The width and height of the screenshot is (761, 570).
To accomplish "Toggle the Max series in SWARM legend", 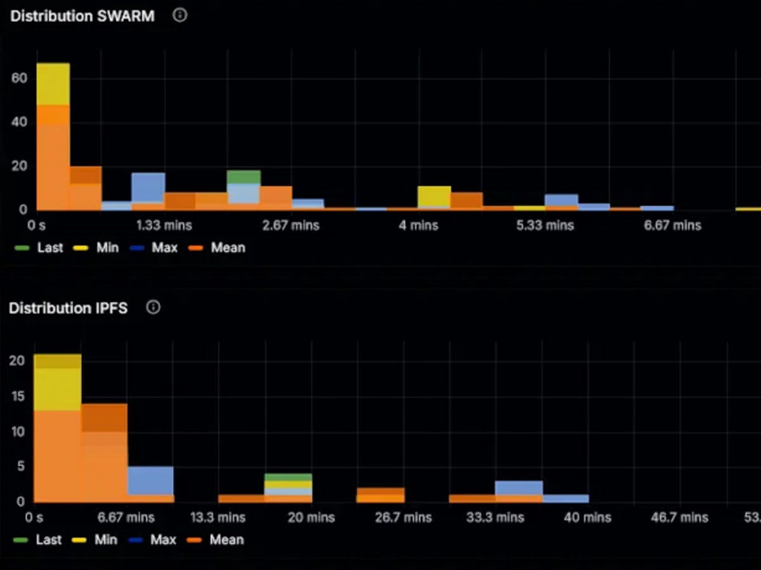I will point(164,248).
